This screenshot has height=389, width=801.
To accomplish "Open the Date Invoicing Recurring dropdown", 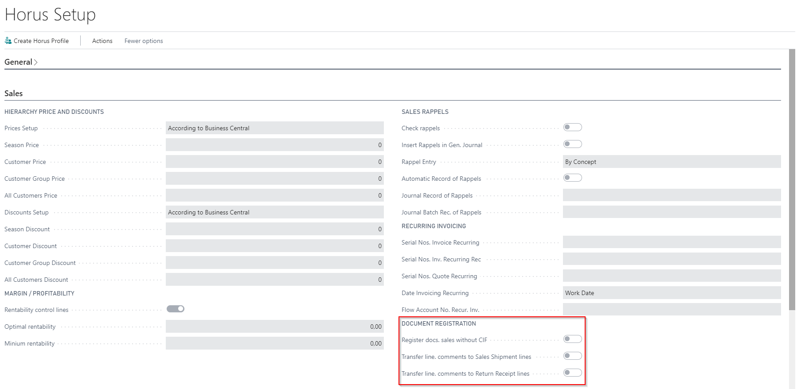I will click(x=672, y=293).
